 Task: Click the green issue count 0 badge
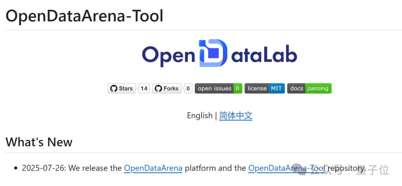point(237,89)
